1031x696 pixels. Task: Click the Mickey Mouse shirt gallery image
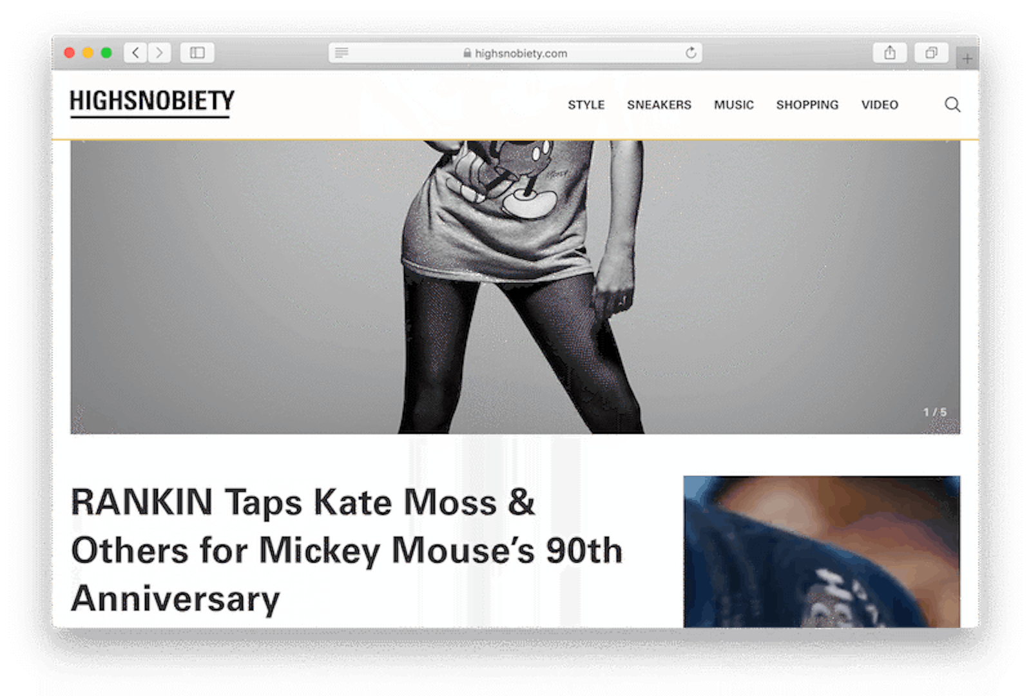(515, 287)
